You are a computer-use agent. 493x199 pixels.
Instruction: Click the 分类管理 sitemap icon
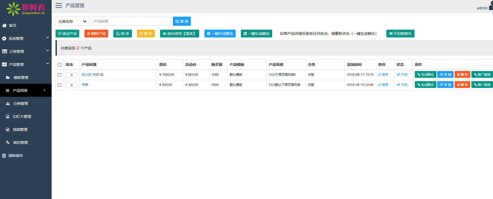pyautogui.click(x=8, y=104)
